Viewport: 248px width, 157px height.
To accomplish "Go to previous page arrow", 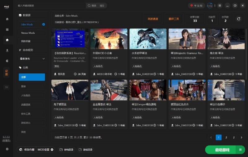I will click(211, 137).
